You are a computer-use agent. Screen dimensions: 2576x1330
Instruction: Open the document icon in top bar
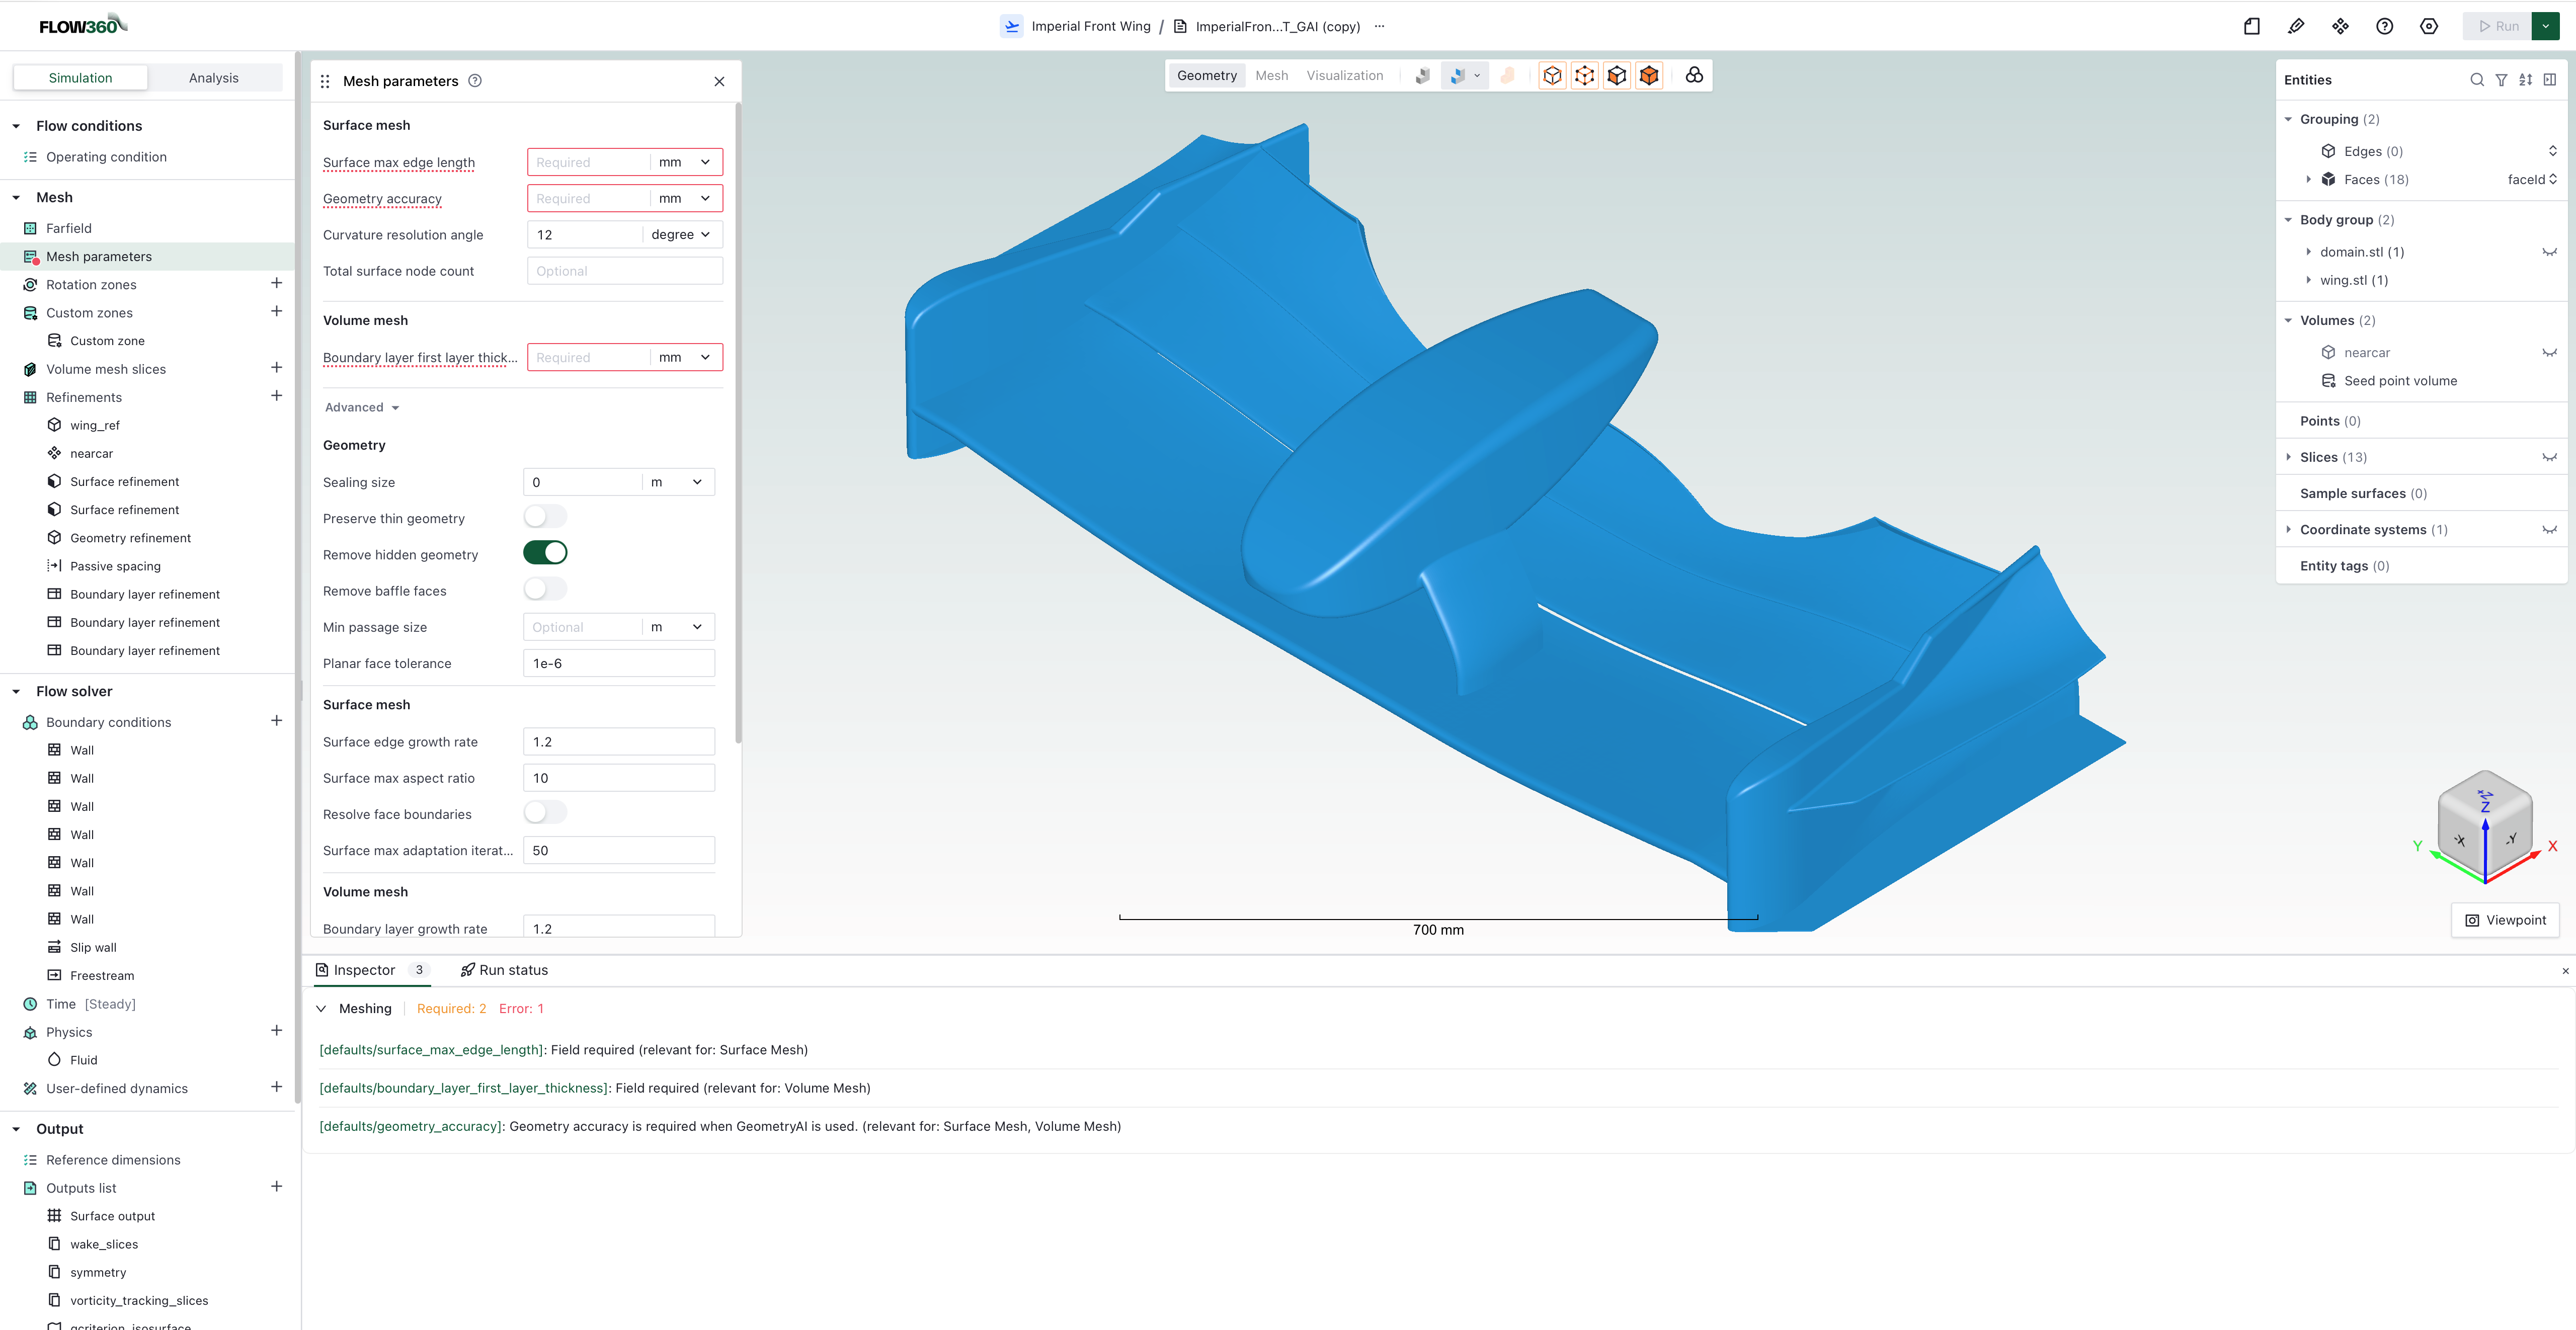click(x=2252, y=27)
